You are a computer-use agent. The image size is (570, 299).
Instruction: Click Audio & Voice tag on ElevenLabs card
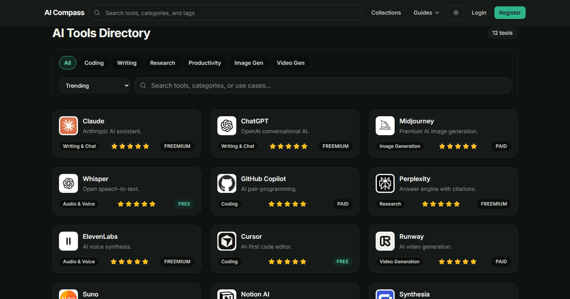click(x=79, y=262)
